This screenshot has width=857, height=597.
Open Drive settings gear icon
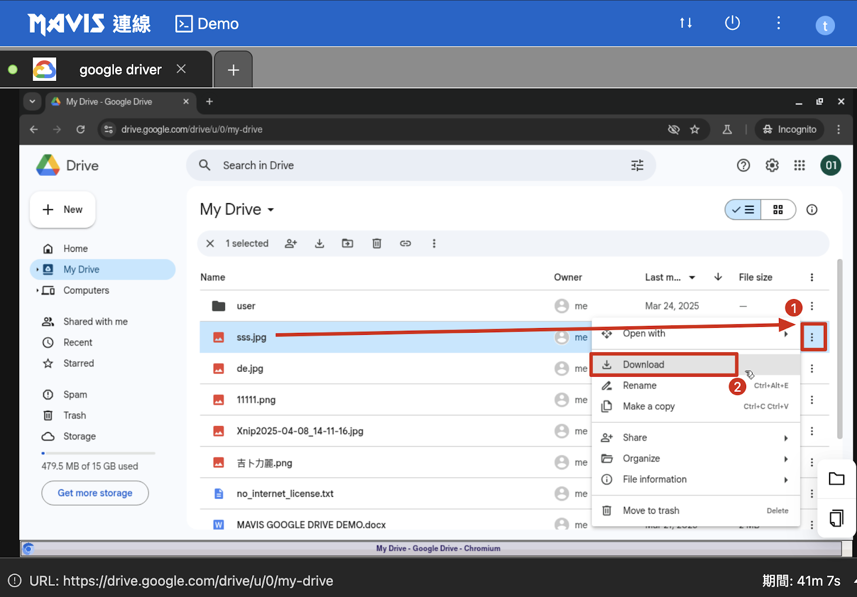772,166
